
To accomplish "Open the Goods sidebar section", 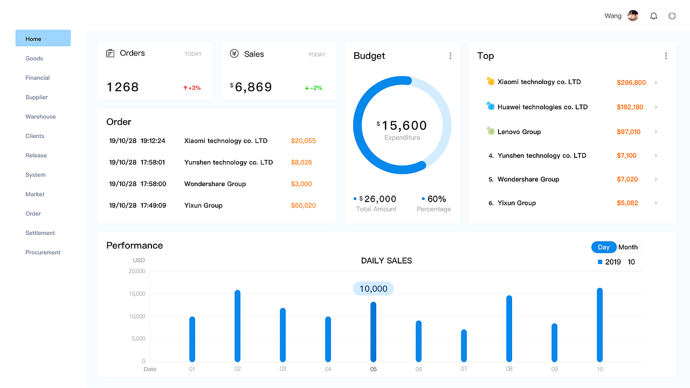I will (x=34, y=58).
